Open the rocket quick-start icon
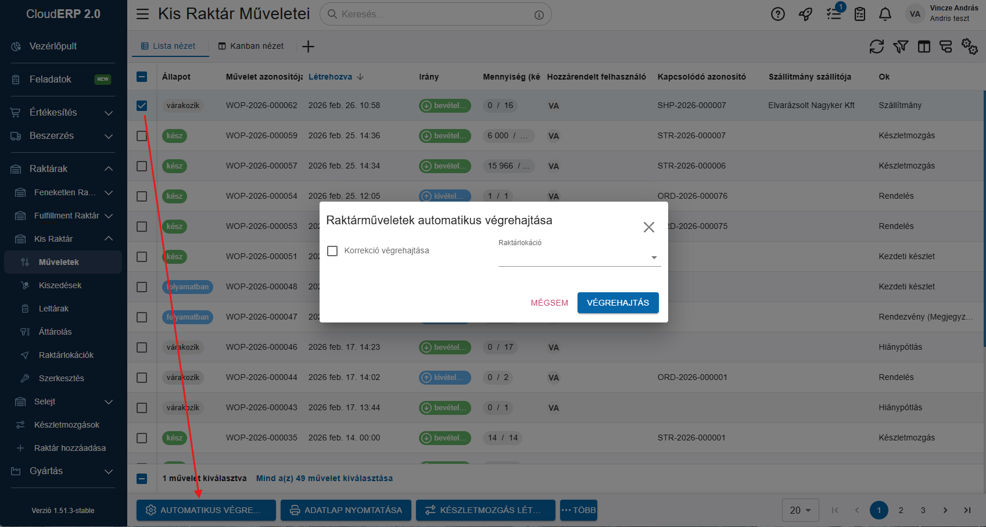Image resolution: width=986 pixels, height=527 pixels. click(805, 15)
